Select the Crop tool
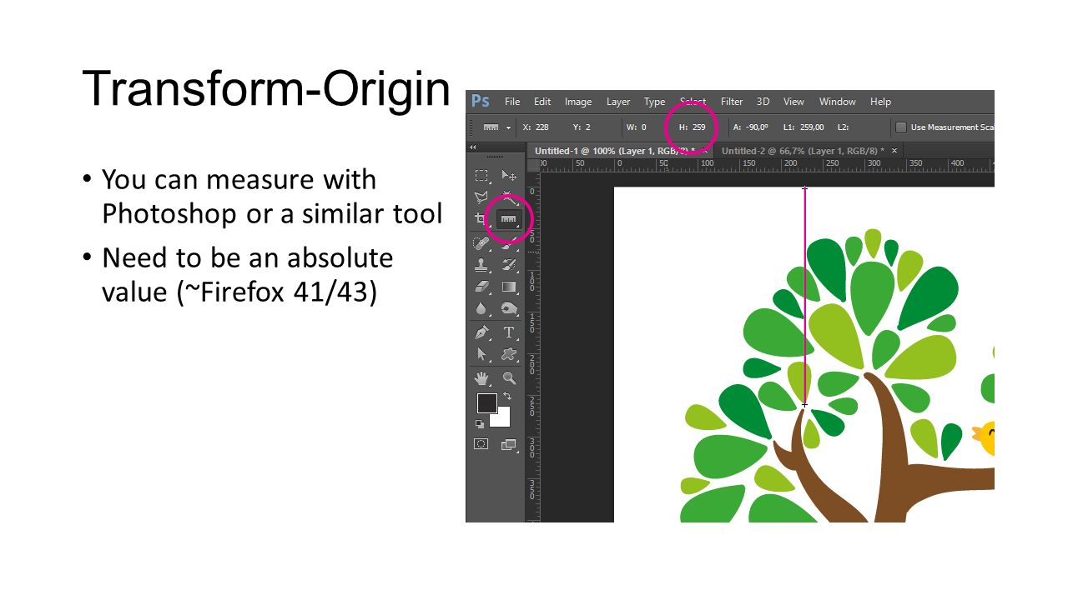Image resolution: width=1068 pixels, height=600 pixels. [481, 219]
